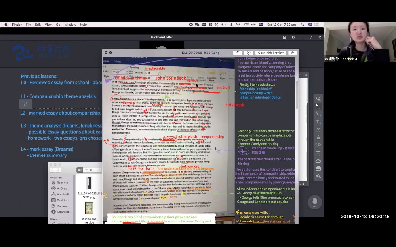This screenshot has width=396, height=247.
Task: Open the toolbox briefcase icon
Action: click(x=318, y=169)
